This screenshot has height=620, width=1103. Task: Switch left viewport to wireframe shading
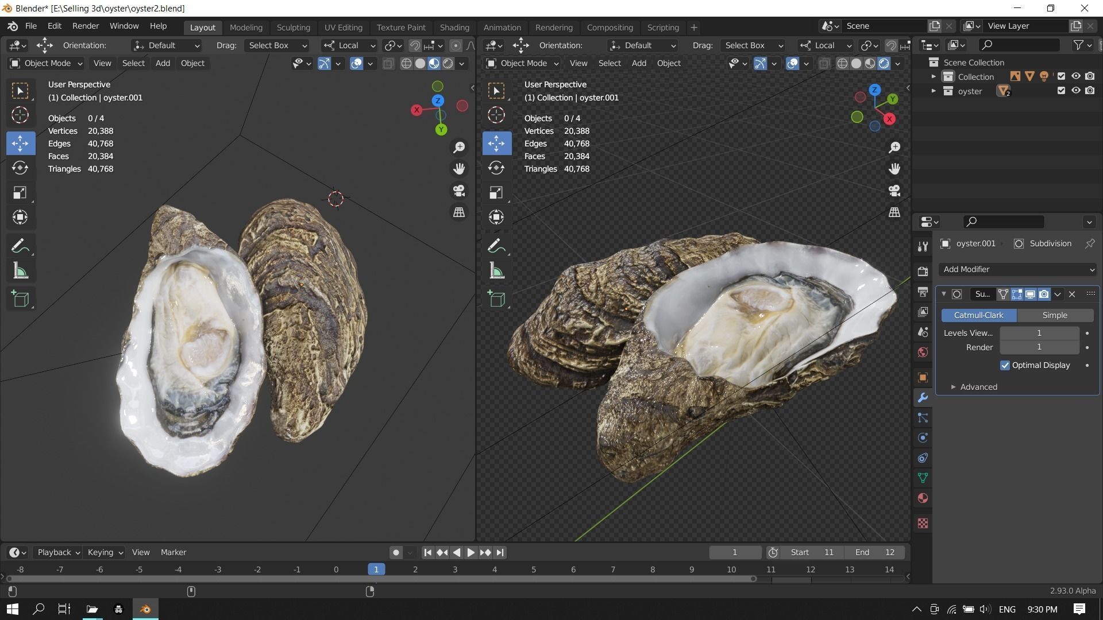coord(406,64)
